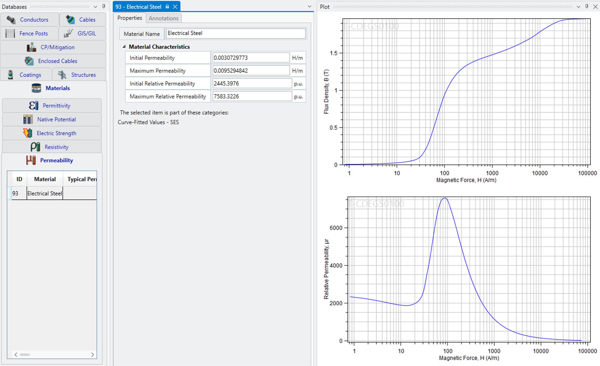This screenshot has width=600, height=366.
Task: Click the Native Potential icon
Action: click(x=28, y=119)
